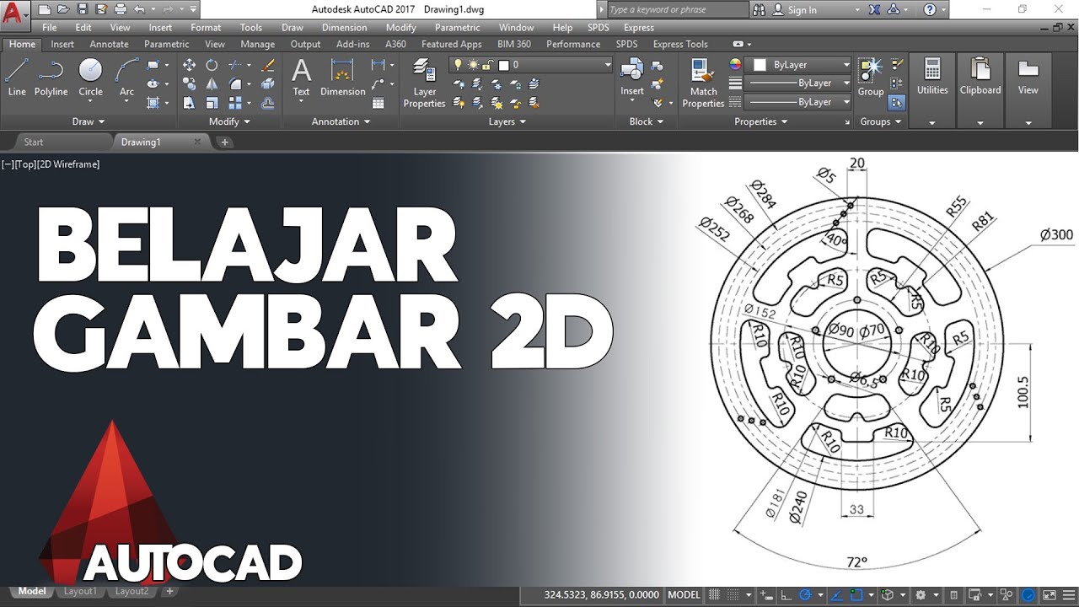
Task: Open the Dimension menu
Action: tap(344, 28)
